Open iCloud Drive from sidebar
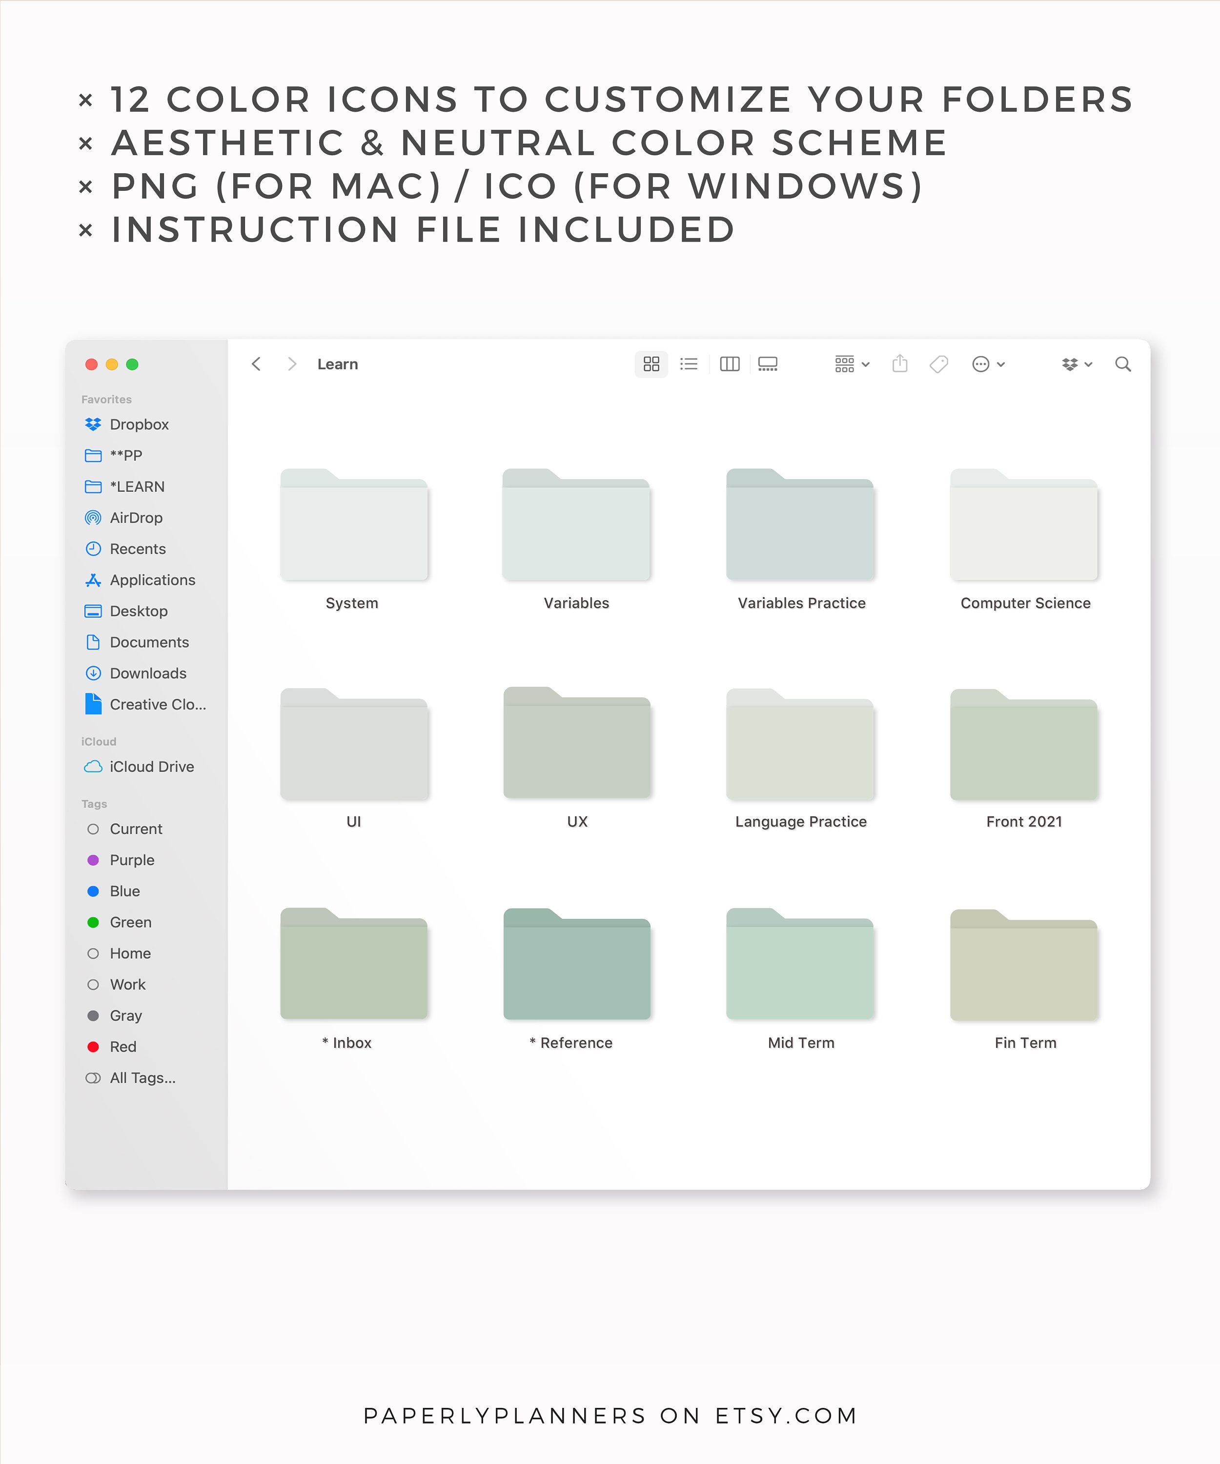 (x=151, y=766)
